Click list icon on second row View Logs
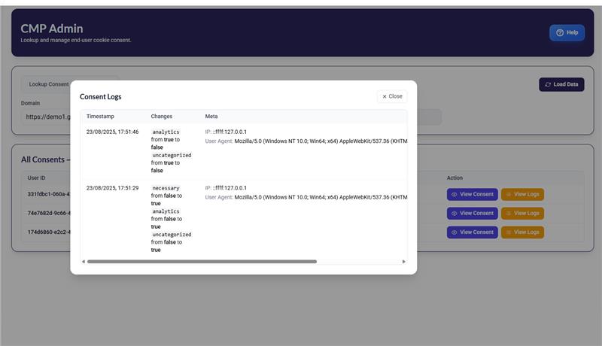The image size is (602, 346). click(509, 213)
